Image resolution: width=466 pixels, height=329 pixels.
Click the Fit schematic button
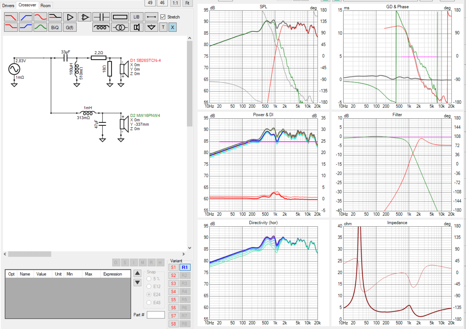point(187,3)
